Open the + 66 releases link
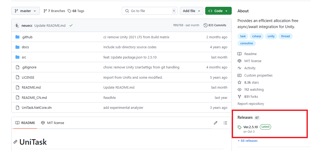 pyautogui.click(x=247, y=141)
